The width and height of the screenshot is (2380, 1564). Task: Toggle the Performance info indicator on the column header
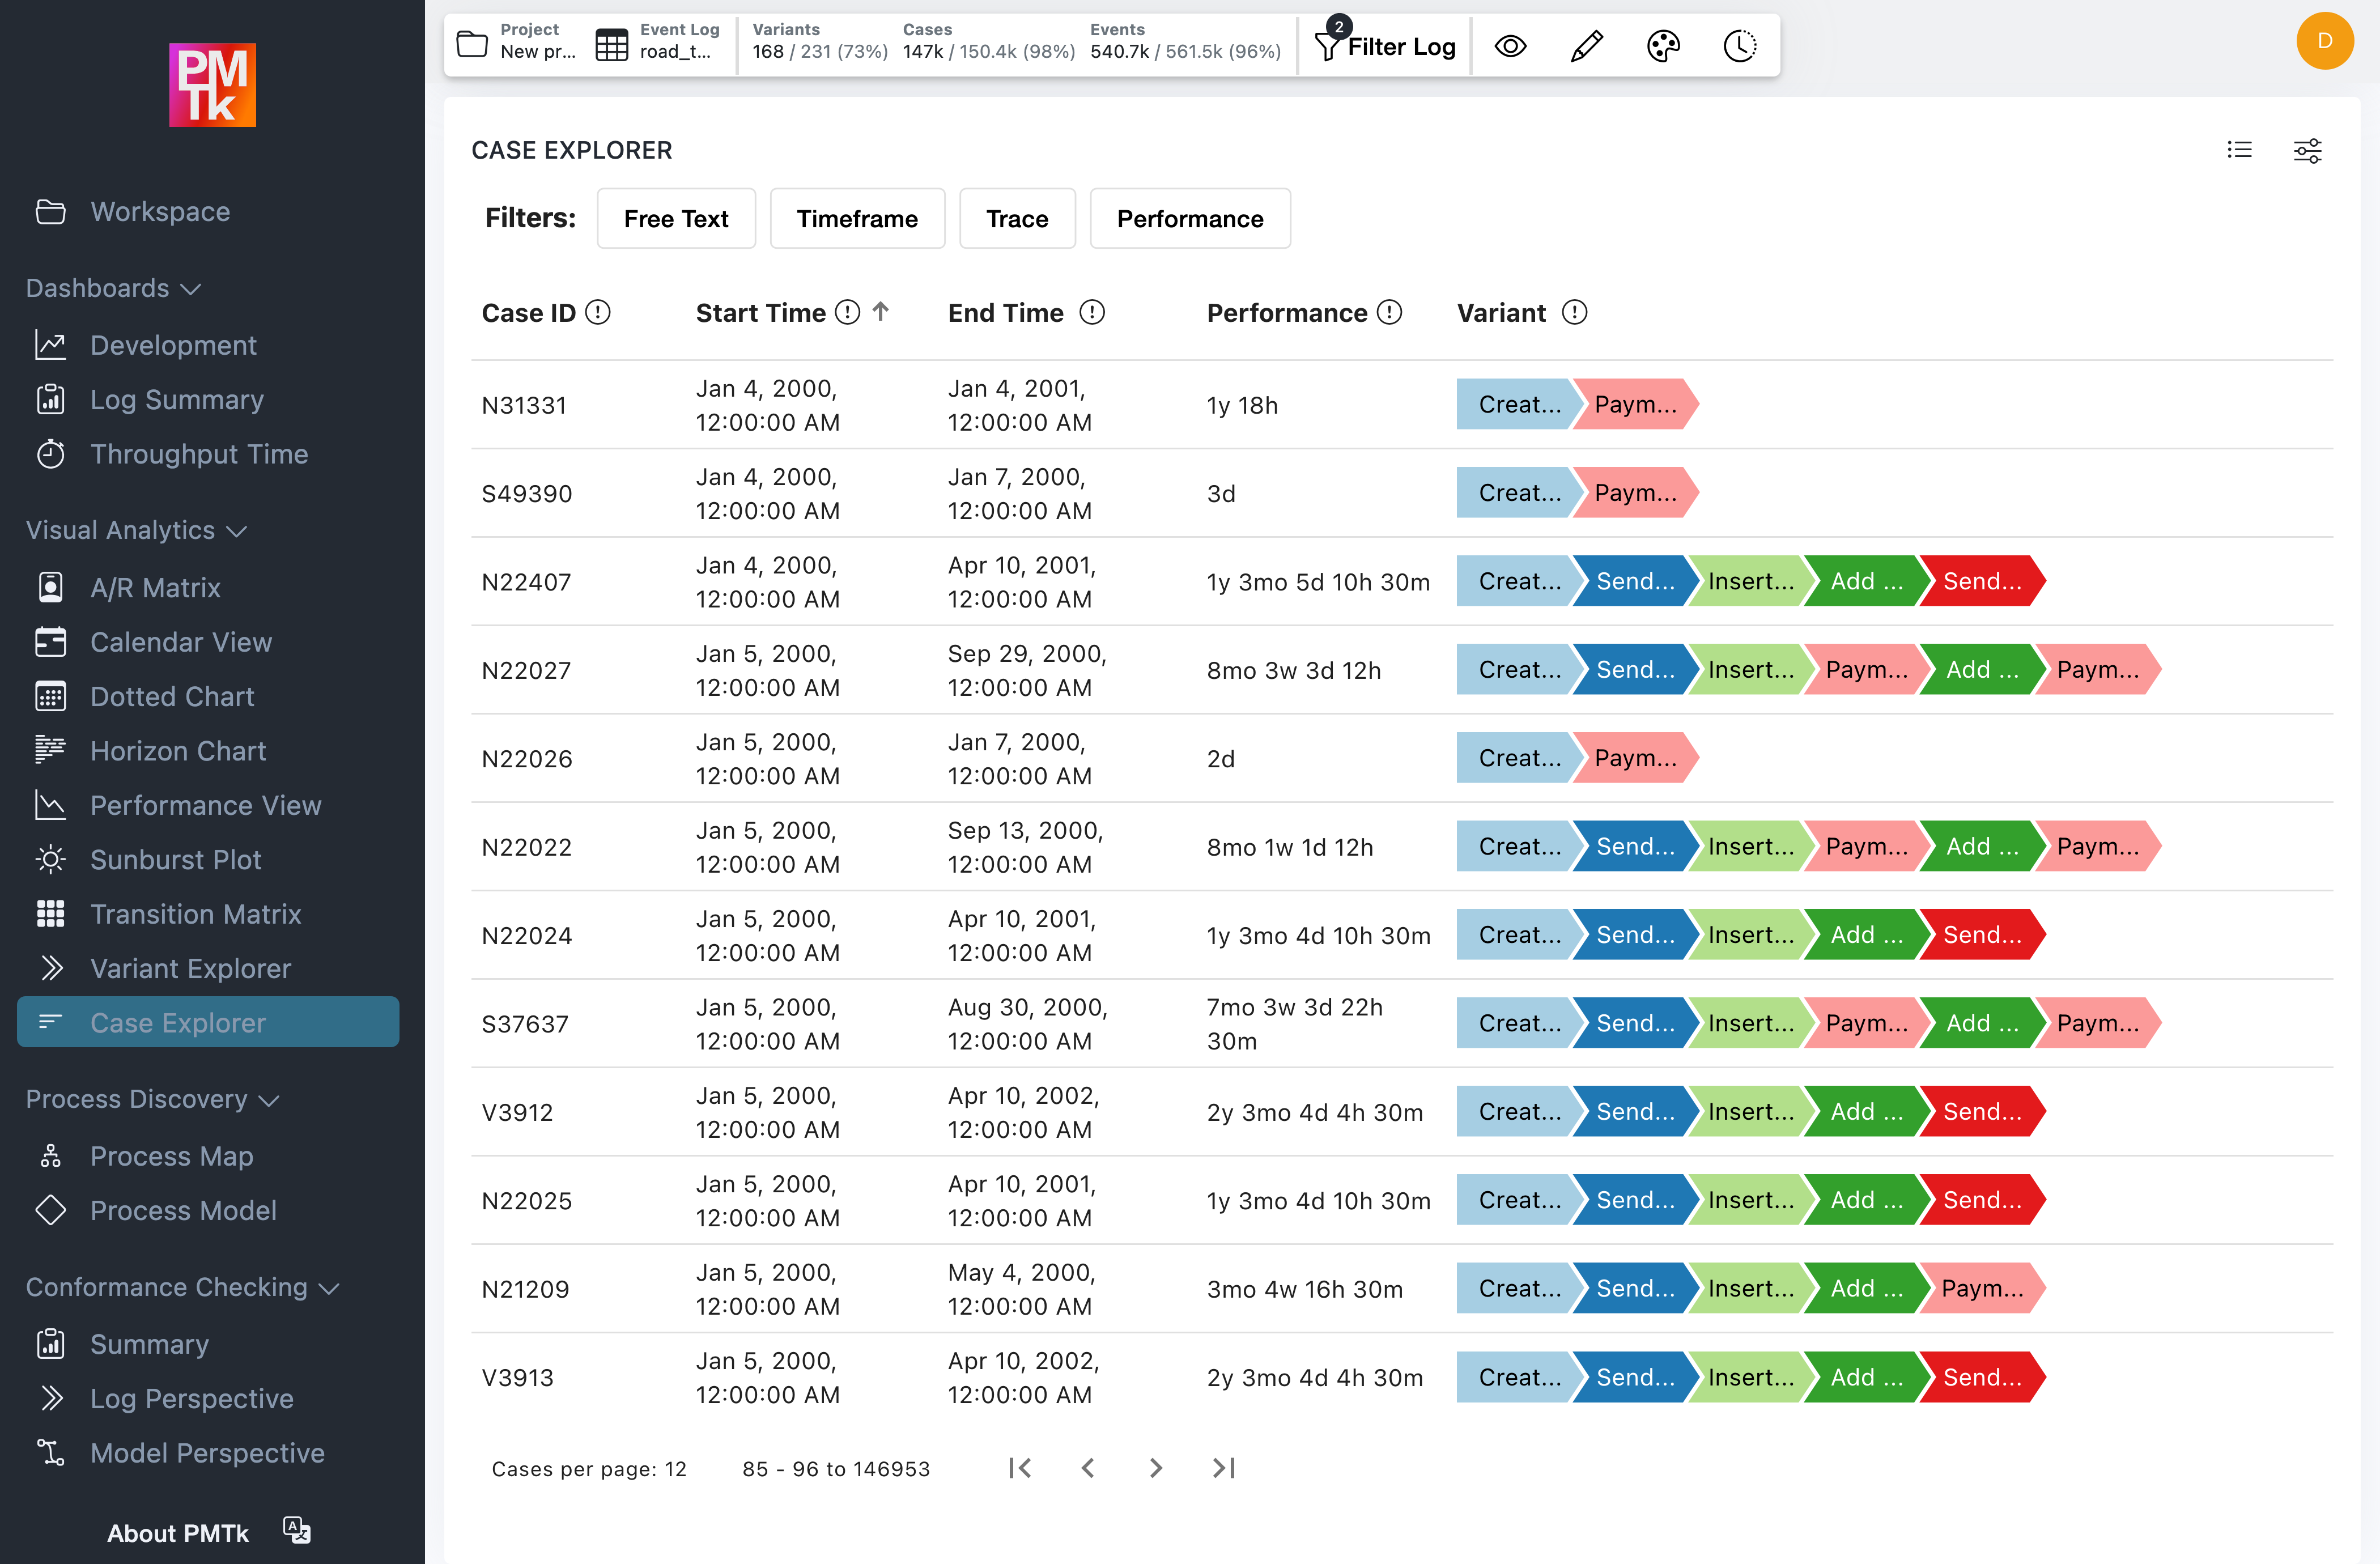[1390, 312]
